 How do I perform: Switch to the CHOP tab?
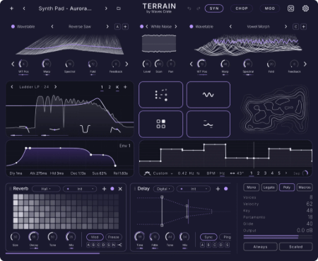[x=242, y=8]
